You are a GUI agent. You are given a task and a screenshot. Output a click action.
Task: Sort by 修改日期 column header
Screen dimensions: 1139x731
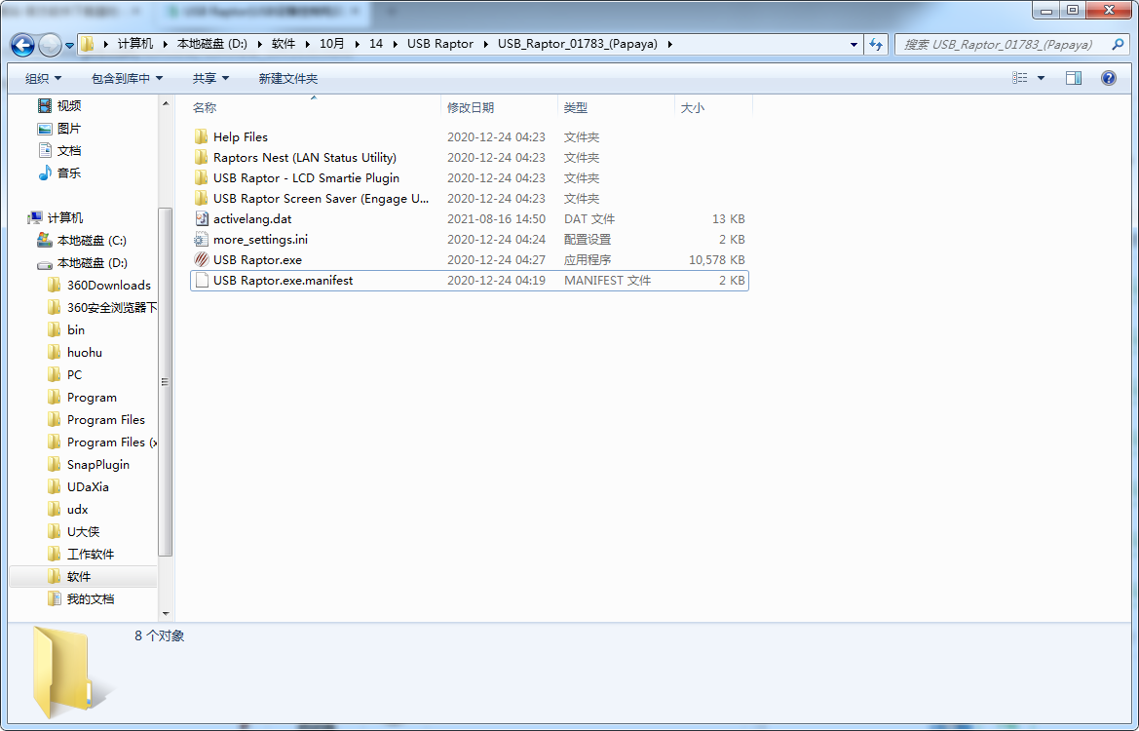471,107
